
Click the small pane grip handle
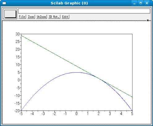tap(148, 20)
